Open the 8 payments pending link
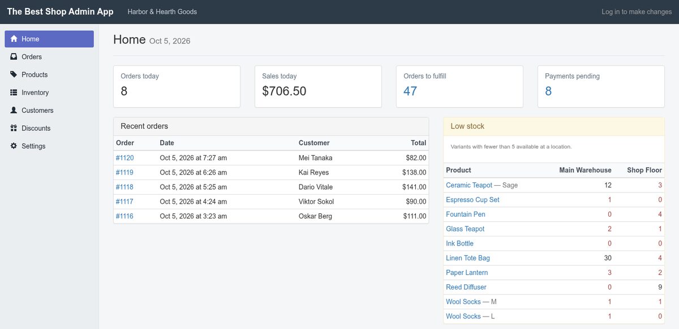This screenshot has width=679, height=329. pyautogui.click(x=548, y=91)
